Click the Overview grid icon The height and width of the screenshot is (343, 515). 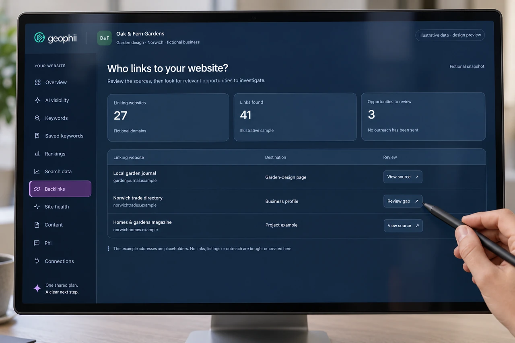37,82
